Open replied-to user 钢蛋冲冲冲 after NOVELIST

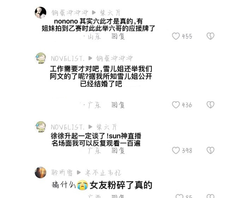[x=114, y=59]
